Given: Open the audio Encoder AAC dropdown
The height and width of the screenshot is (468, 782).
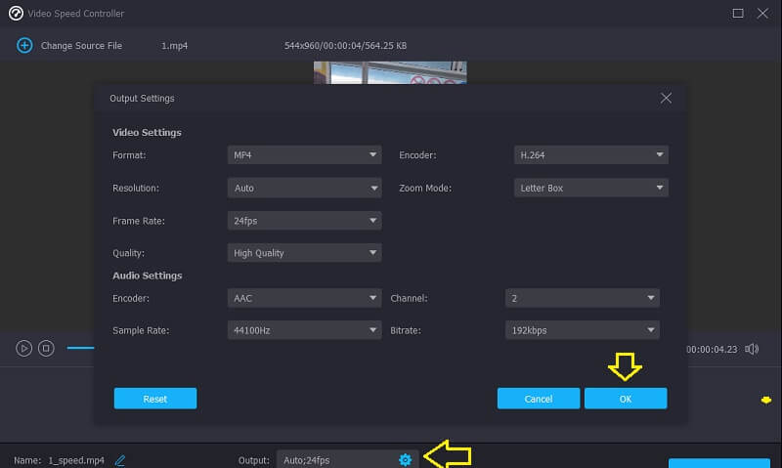Looking at the screenshot, I should 303,298.
